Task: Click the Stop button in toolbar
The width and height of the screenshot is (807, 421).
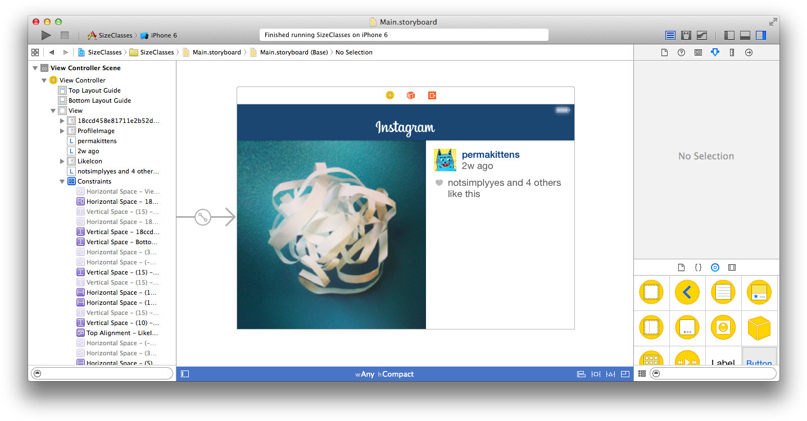Action: click(65, 35)
